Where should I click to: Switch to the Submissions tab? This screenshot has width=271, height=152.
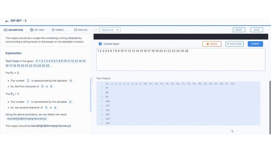coord(58,30)
